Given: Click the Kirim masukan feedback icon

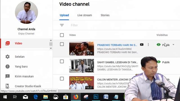Looking at the screenshot, I should [8, 76].
